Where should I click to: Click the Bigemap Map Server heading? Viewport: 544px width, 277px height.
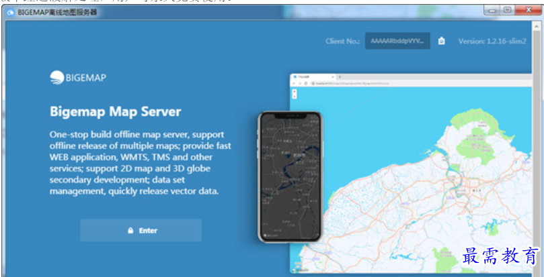[x=115, y=112]
